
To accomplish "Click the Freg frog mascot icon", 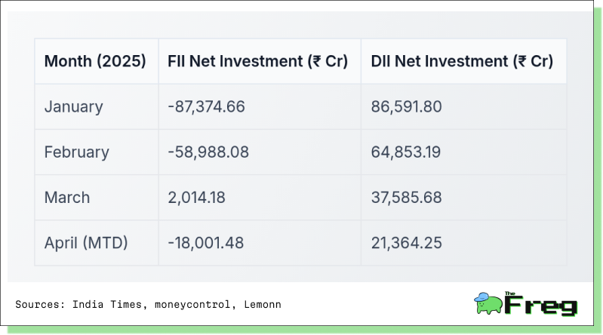I will (488, 303).
